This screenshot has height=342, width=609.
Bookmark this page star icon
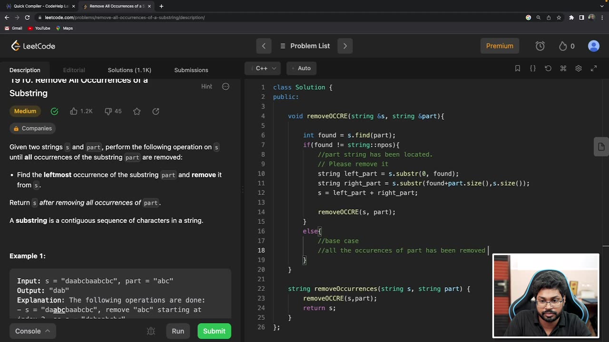click(559, 18)
